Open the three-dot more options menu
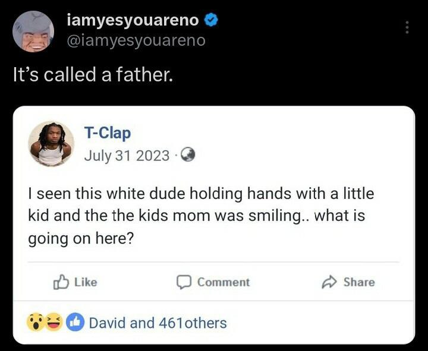Image resolution: width=428 pixels, height=351 pixels. click(407, 27)
